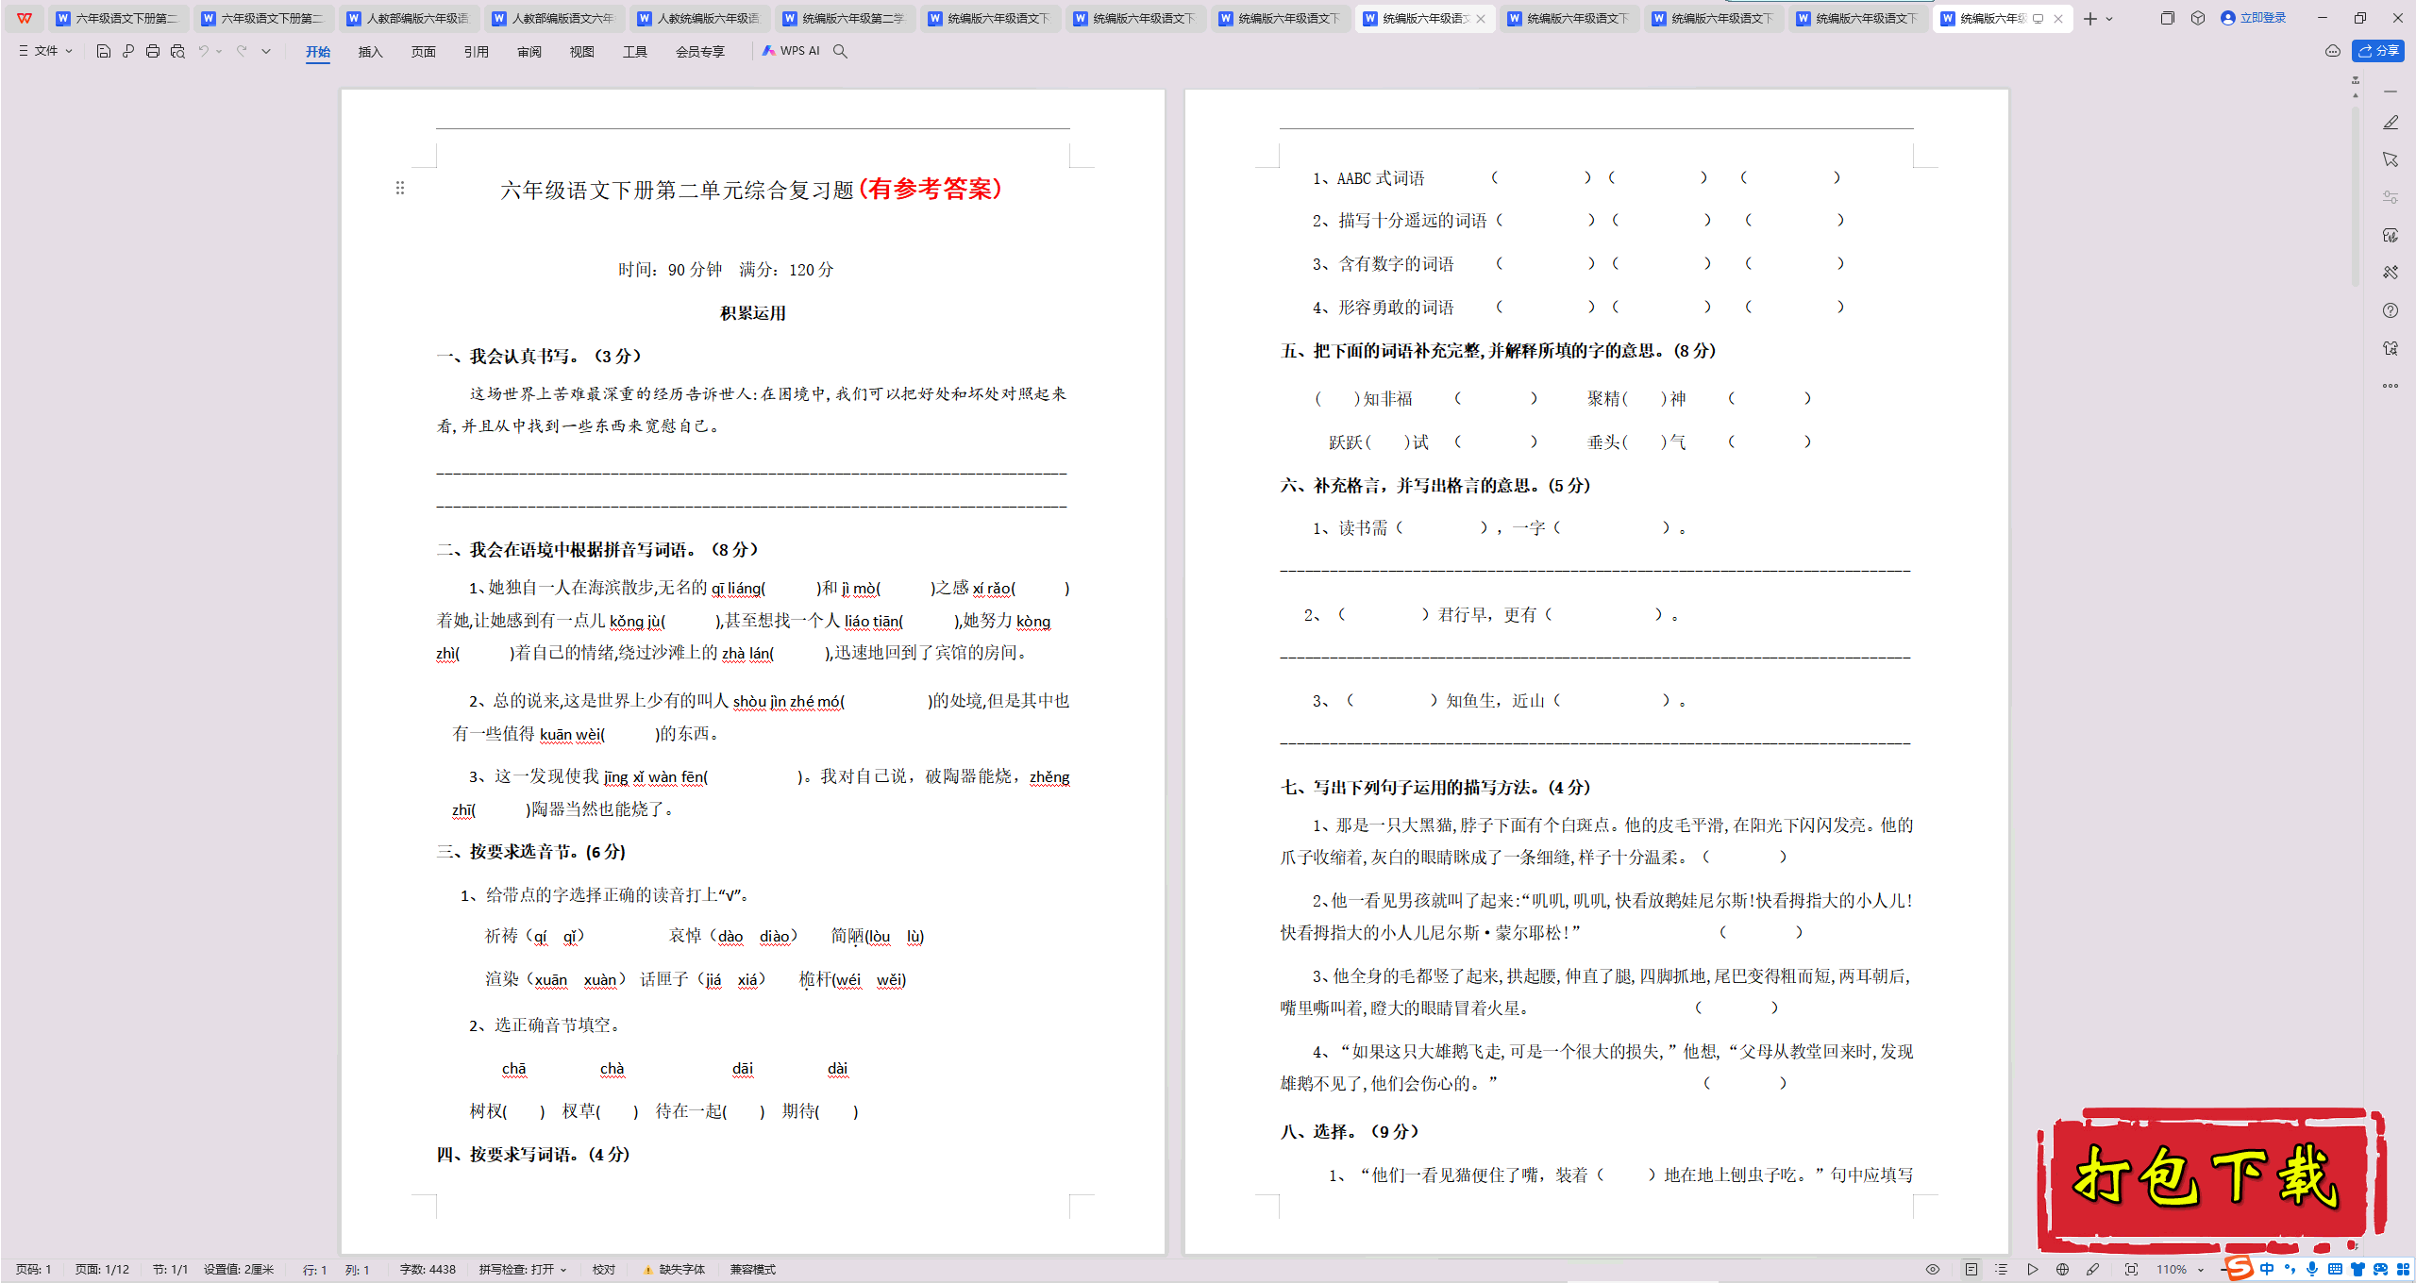Open the 页面 ribbon tab
The image size is (2416, 1283).
424,52
